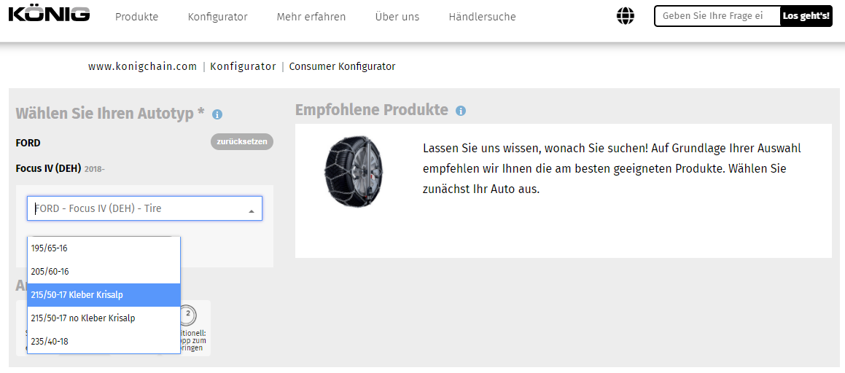
Task: Click the snow chain product image
Action: 353,170
